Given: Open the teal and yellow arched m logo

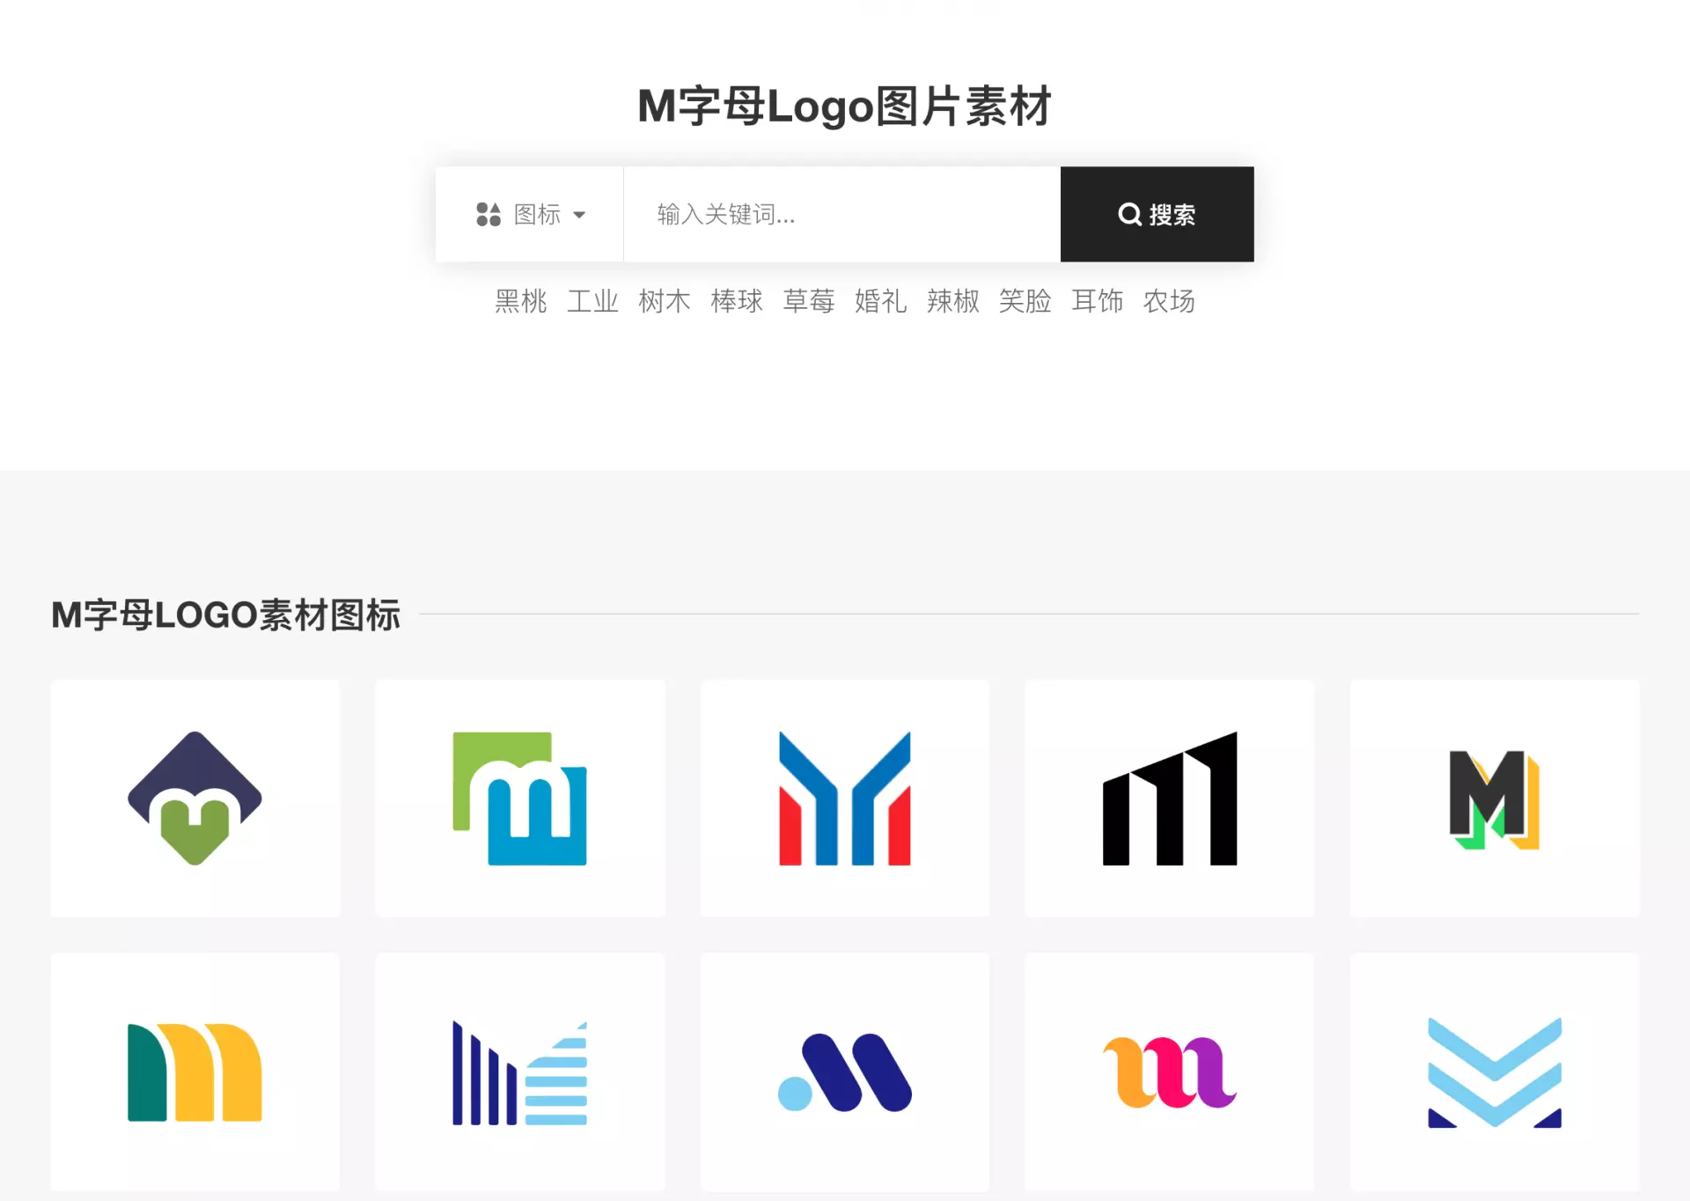Looking at the screenshot, I should tap(195, 1072).
